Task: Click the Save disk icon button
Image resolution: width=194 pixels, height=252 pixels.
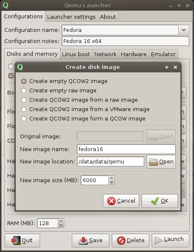Action: (x=91, y=241)
